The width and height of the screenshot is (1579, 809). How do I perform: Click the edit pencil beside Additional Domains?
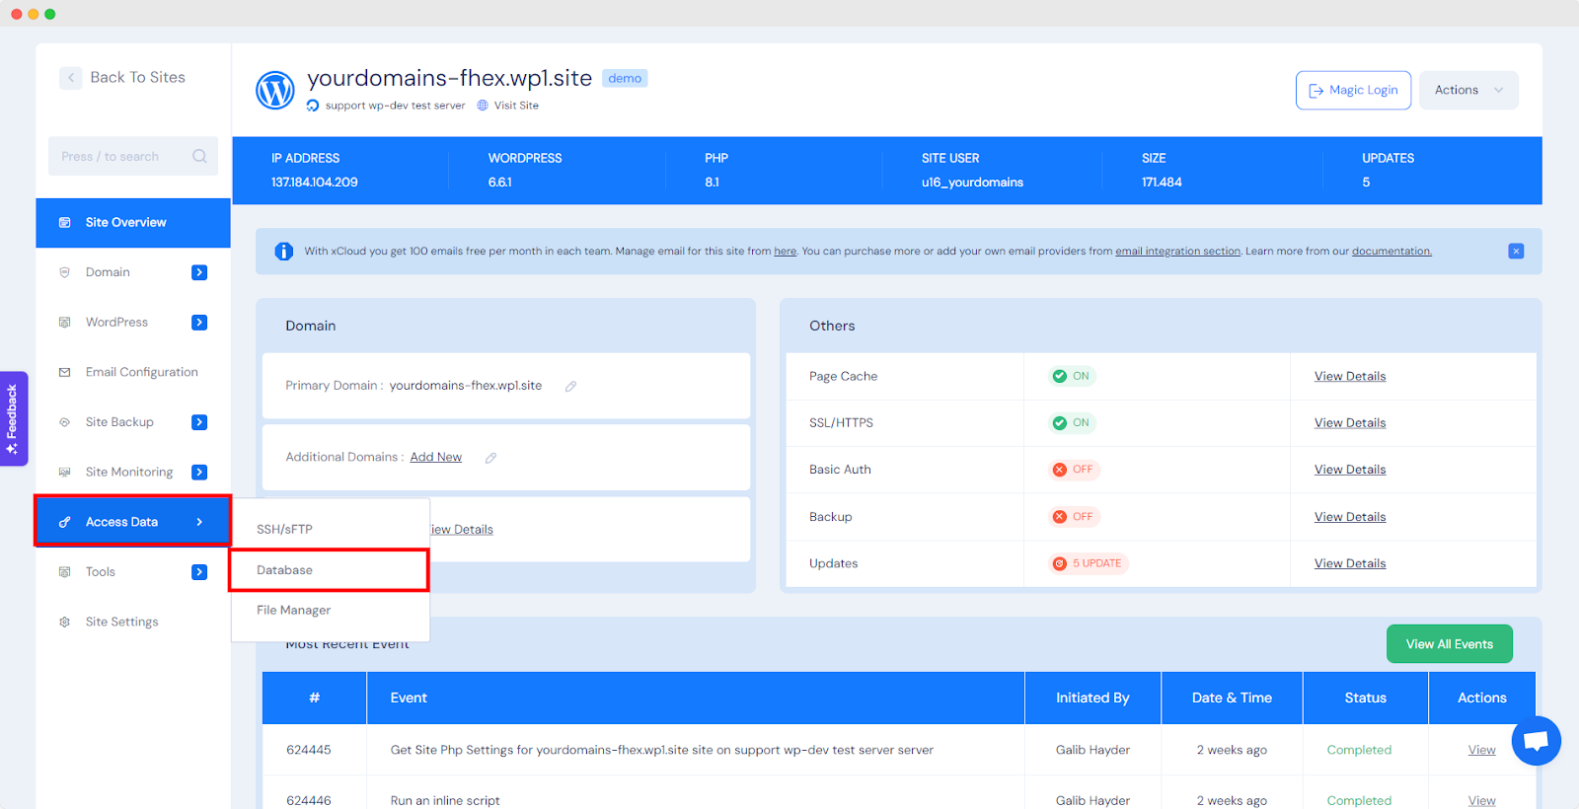(x=490, y=458)
